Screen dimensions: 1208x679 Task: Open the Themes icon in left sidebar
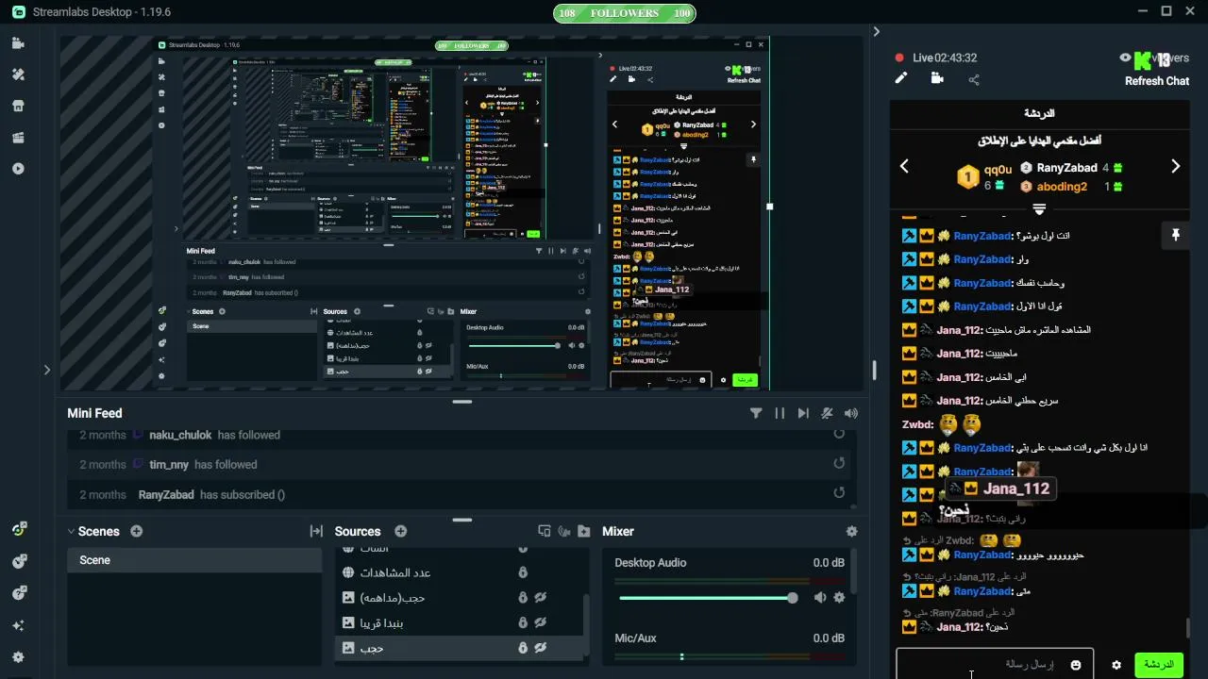tap(18, 75)
